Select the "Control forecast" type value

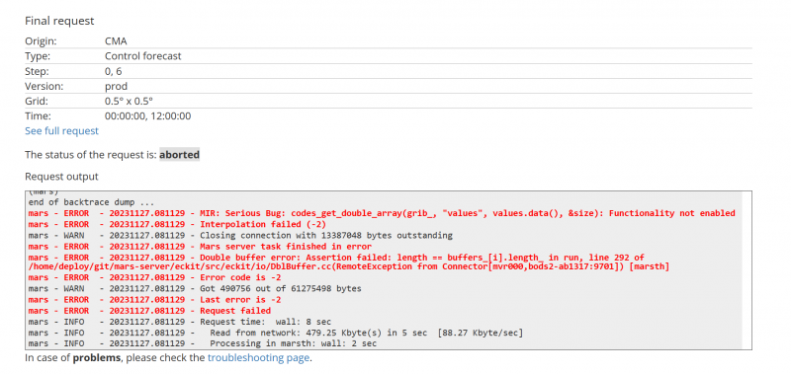point(142,56)
